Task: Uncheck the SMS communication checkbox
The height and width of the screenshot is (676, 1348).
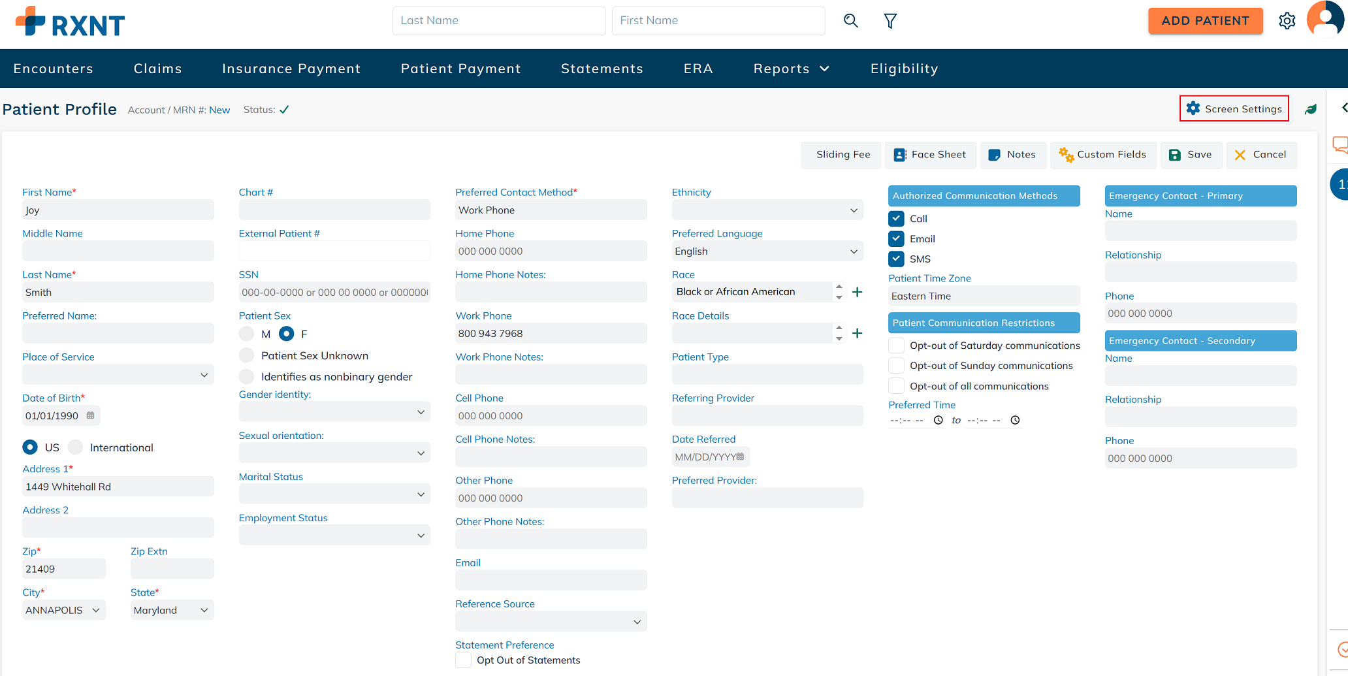Action: 896,259
